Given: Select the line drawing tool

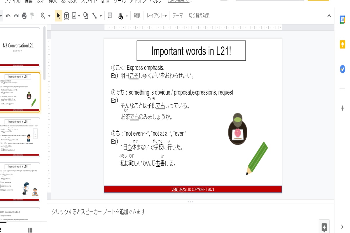Looking at the screenshot, I should click(94, 16).
